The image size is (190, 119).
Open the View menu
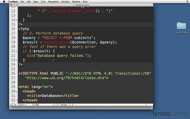click(36, 2)
